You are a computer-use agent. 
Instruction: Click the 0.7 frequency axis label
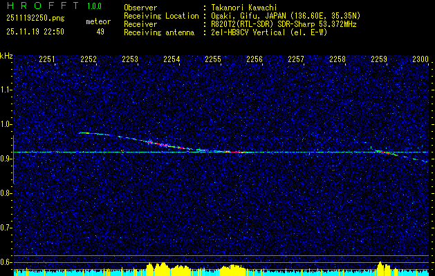(x=6, y=228)
